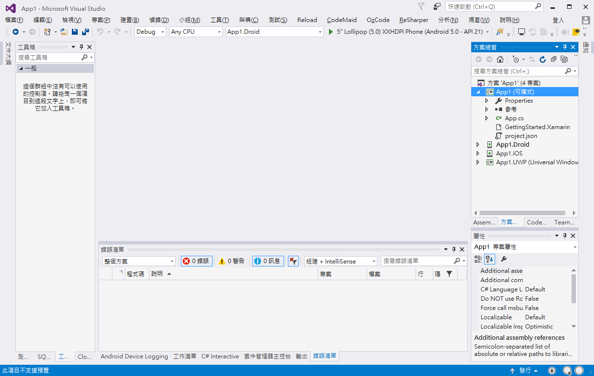Viewport: 594px width, 376px height.
Task: Select the GettingStarted.Xamarin file
Action: [537, 127]
